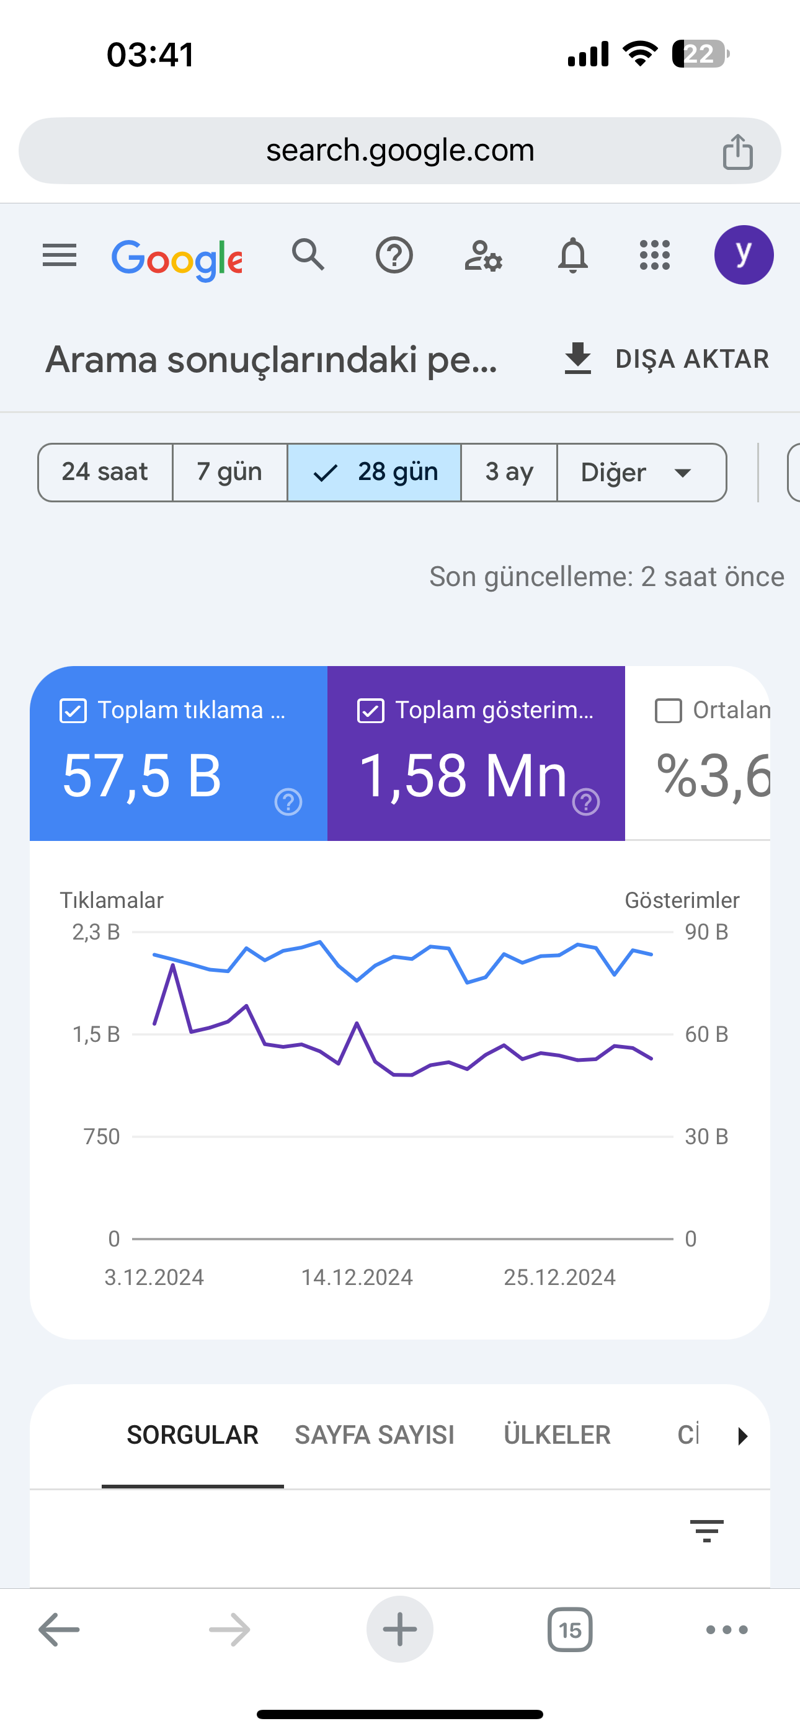Tap the share icon in address bar
This screenshot has height=1734, width=800.
coord(737,151)
